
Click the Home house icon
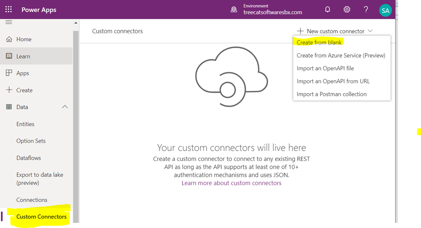pyautogui.click(x=9, y=39)
